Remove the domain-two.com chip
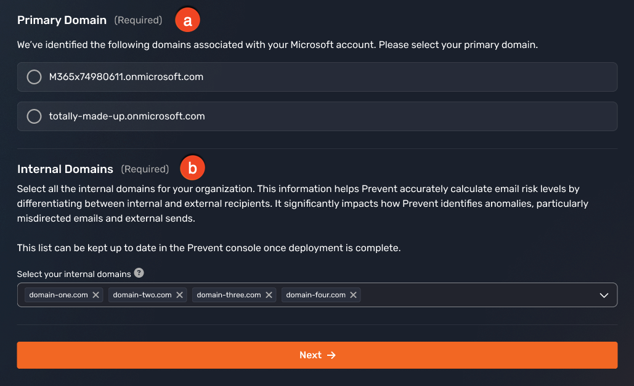Image resolution: width=634 pixels, height=386 pixels. (179, 295)
